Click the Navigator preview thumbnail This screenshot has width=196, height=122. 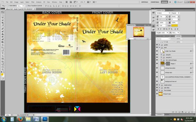(139, 32)
